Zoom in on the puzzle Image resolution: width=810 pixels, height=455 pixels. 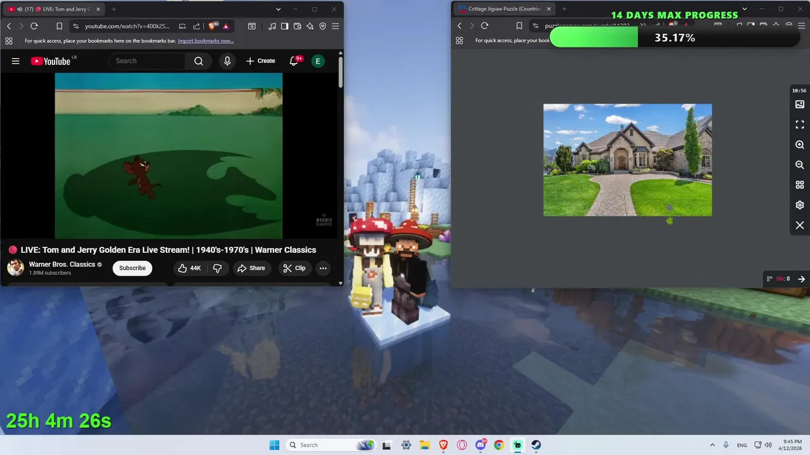point(800,145)
